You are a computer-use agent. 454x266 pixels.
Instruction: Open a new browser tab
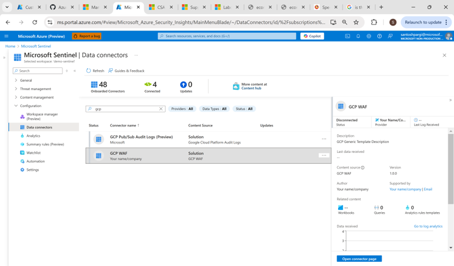coord(381,7)
